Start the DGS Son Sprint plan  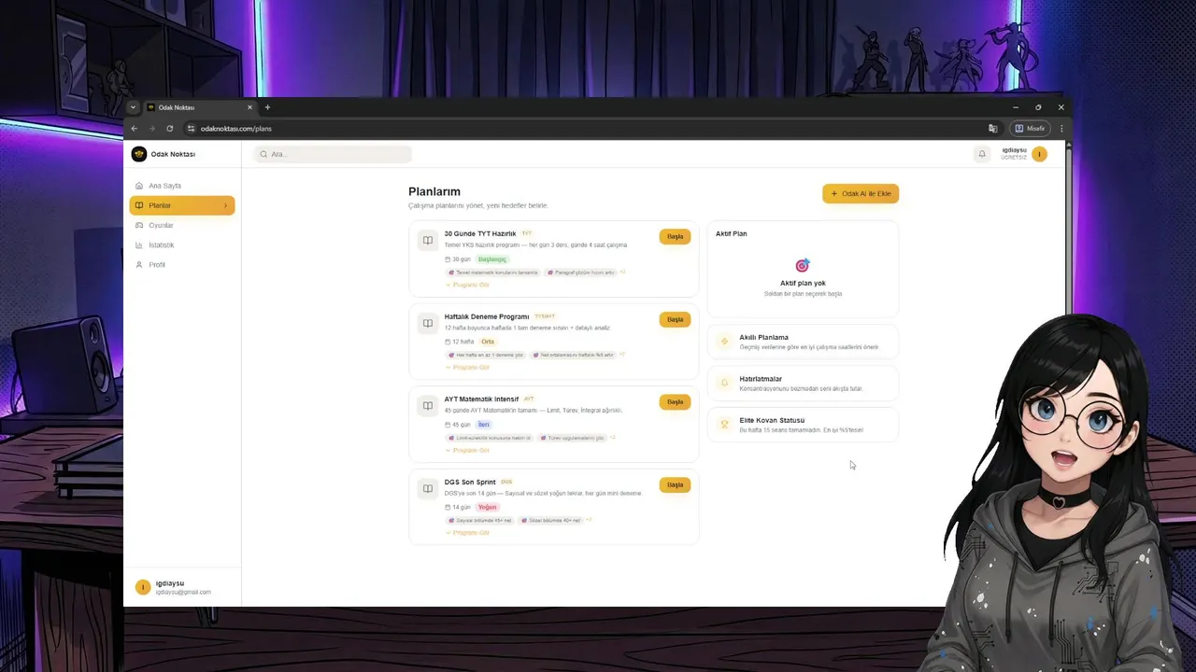point(675,484)
